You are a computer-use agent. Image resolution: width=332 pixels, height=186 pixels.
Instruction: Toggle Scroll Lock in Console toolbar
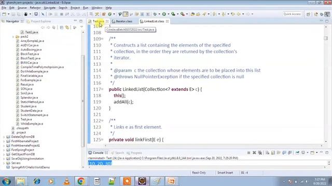pos(273,153)
